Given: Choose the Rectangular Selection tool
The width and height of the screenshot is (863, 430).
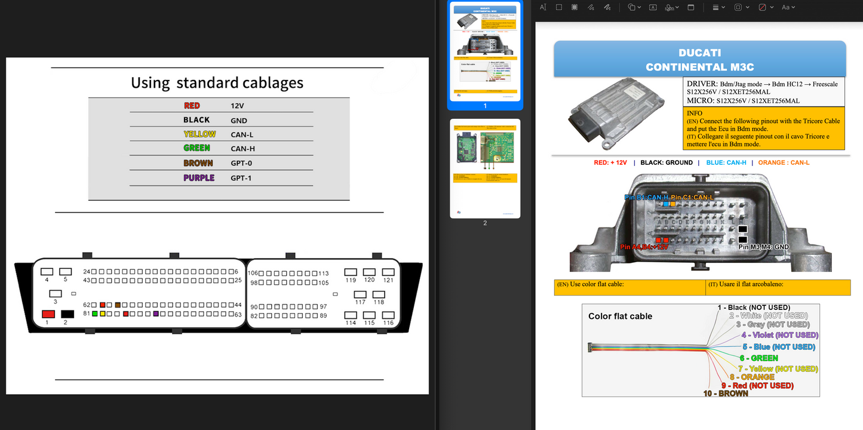Looking at the screenshot, I should (559, 7).
